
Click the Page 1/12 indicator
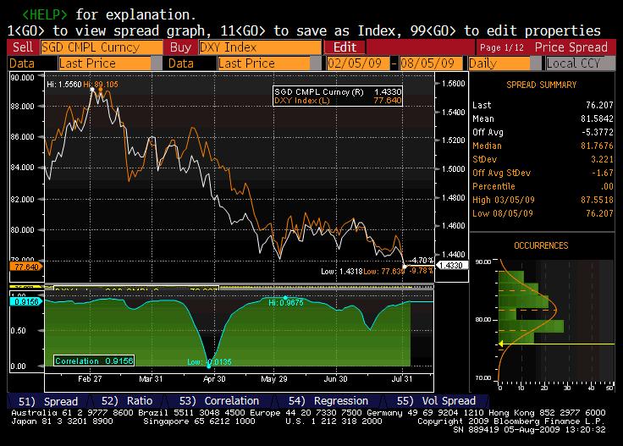point(502,47)
